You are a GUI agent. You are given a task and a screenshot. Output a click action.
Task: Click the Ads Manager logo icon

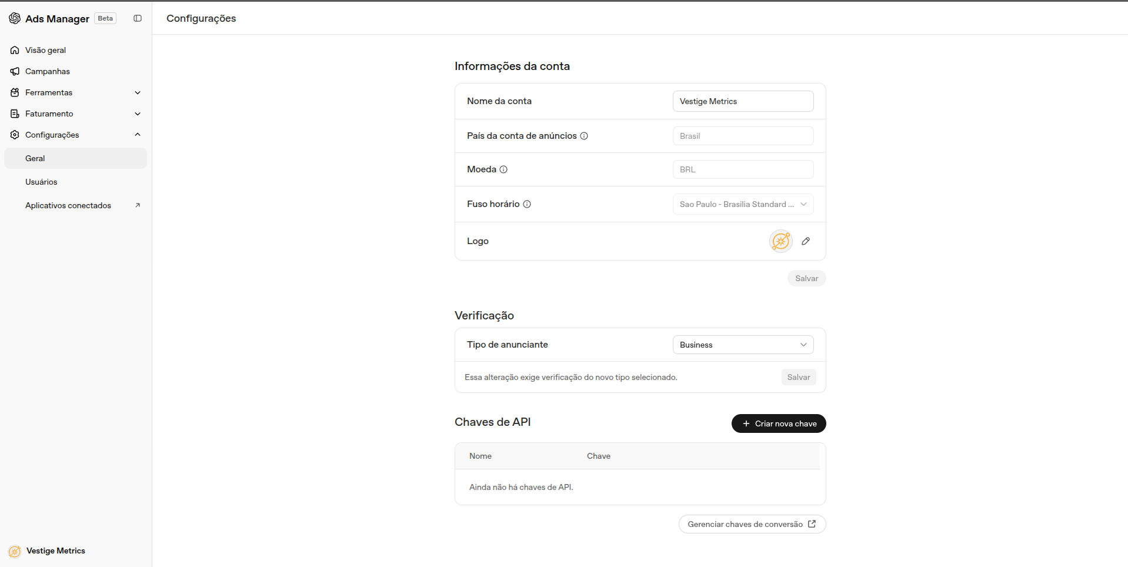15,18
